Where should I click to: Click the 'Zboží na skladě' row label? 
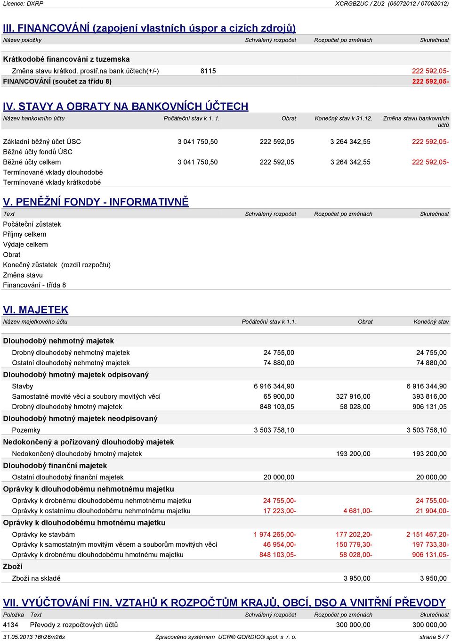click(36, 578)
